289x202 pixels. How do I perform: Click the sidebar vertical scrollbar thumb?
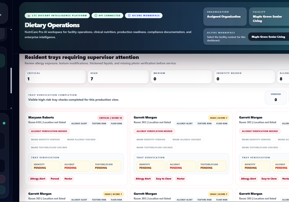pyautogui.click(x=11, y=80)
